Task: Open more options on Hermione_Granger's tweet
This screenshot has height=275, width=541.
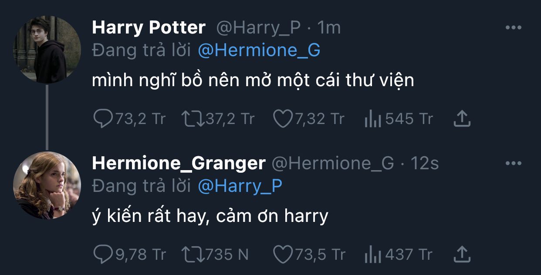Action: (x=513, y=164)
